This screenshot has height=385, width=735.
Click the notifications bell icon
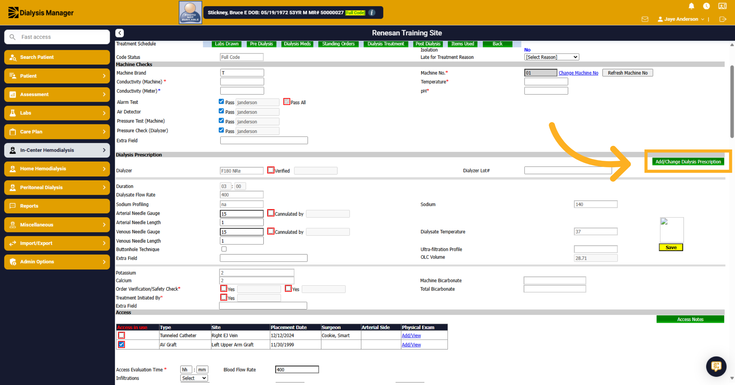691,6
